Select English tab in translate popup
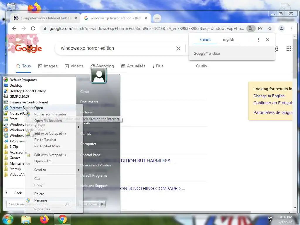300x225 pixels. pyautogui.click(x=228, y=40)
